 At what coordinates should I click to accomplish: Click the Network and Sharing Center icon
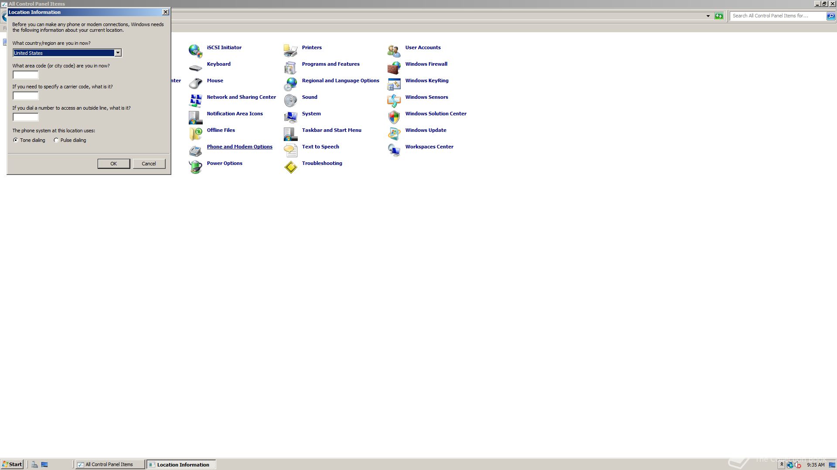[x=195, y=101]
